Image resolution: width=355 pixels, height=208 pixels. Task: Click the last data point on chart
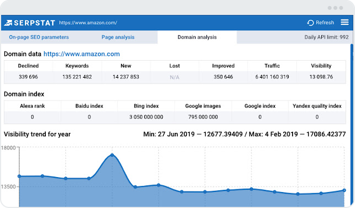coord(344,190)
